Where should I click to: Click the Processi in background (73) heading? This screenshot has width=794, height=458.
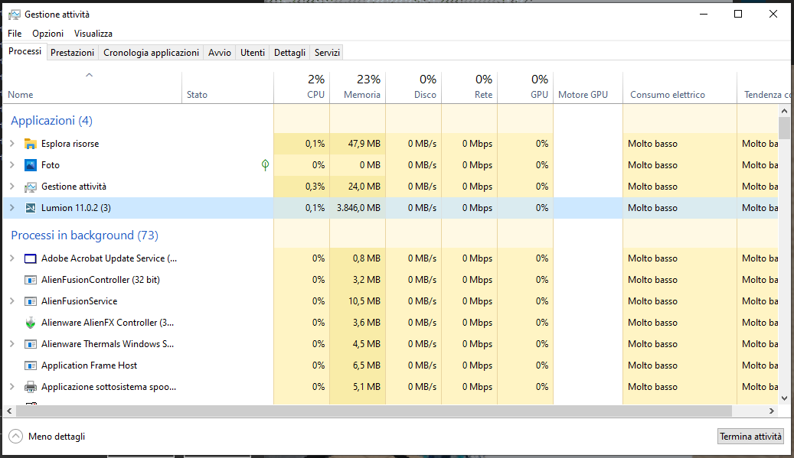[x=84, y=235]
